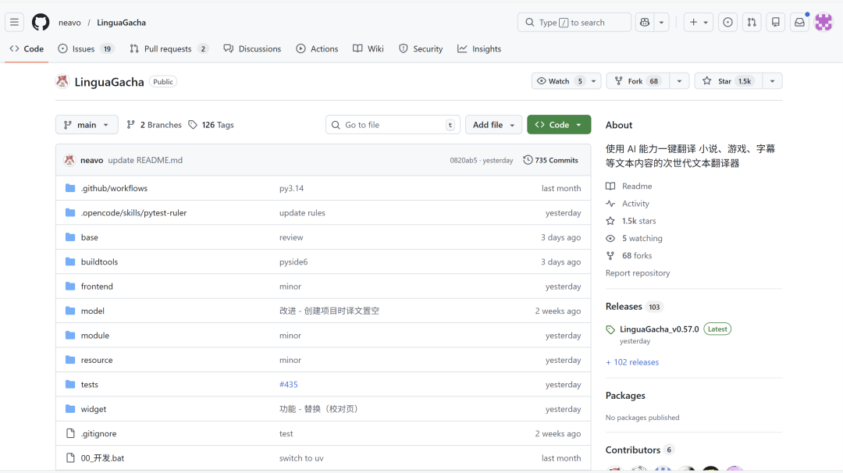Screen dimensions: 843x473
Task: Click the GitHub logo home icon
Action: [x=41, y=23]
